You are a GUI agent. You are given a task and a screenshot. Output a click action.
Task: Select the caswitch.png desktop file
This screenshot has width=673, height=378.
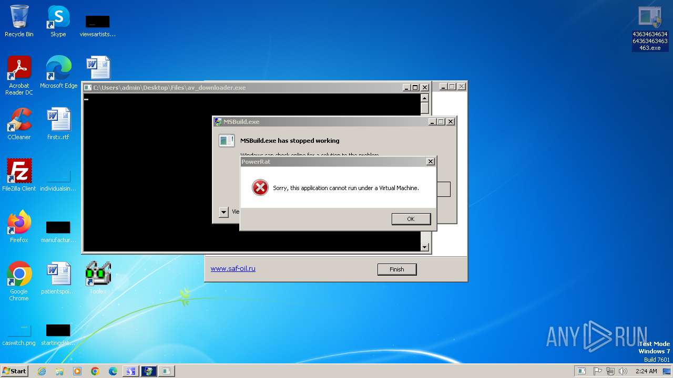(x=19, y=334)
